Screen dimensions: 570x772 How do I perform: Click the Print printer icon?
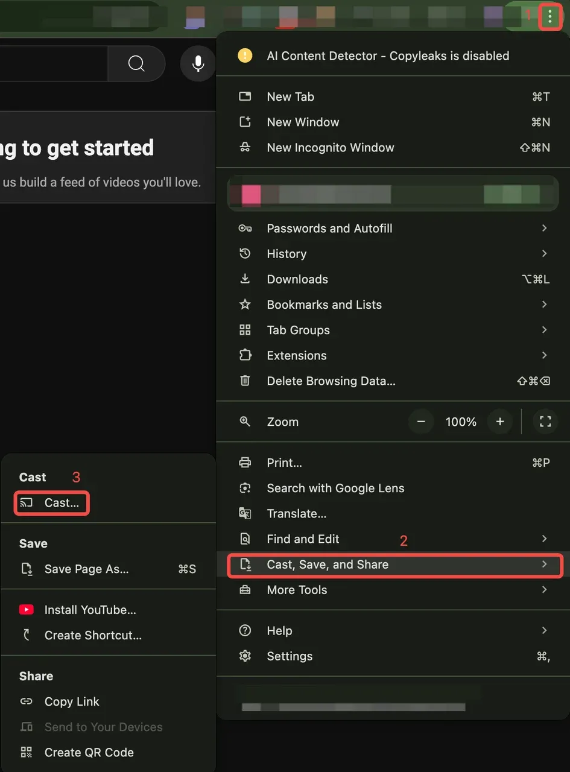point(245,463)
